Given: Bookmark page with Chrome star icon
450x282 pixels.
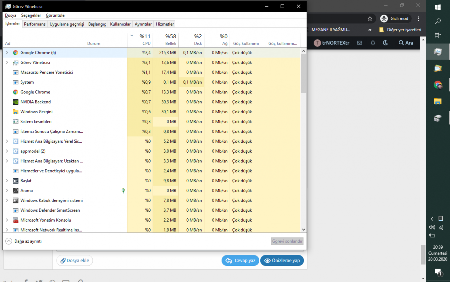Looking at the screenshot, I should coord(370,19).
